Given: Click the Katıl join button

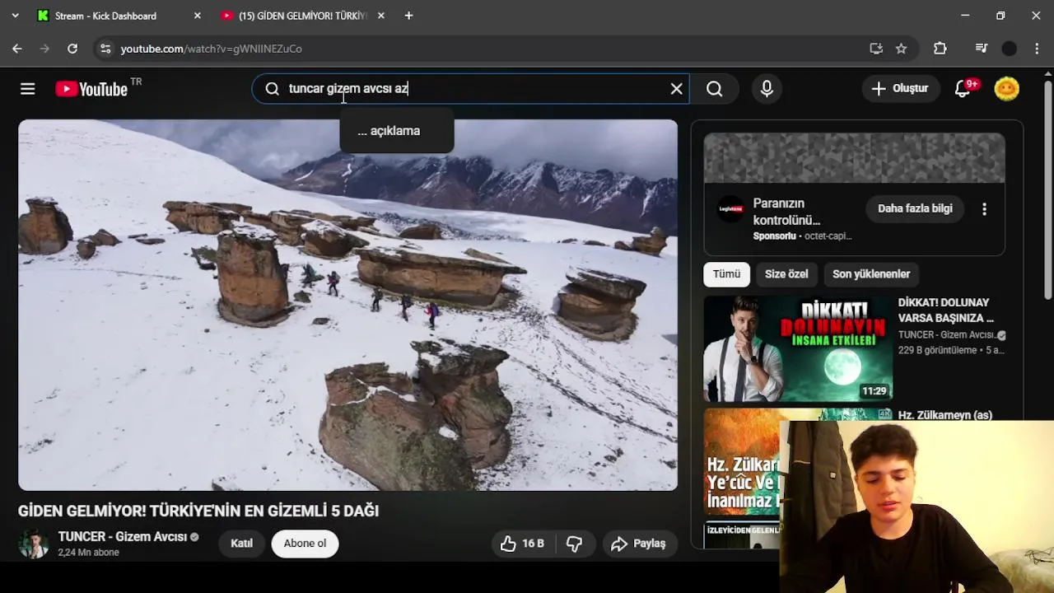Looking at the screenshot, I should coord(241,544).
